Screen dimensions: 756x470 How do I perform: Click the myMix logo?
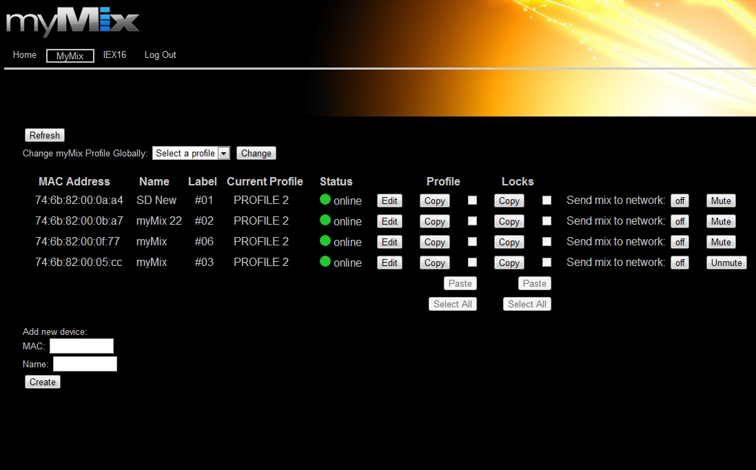point(72,23)
